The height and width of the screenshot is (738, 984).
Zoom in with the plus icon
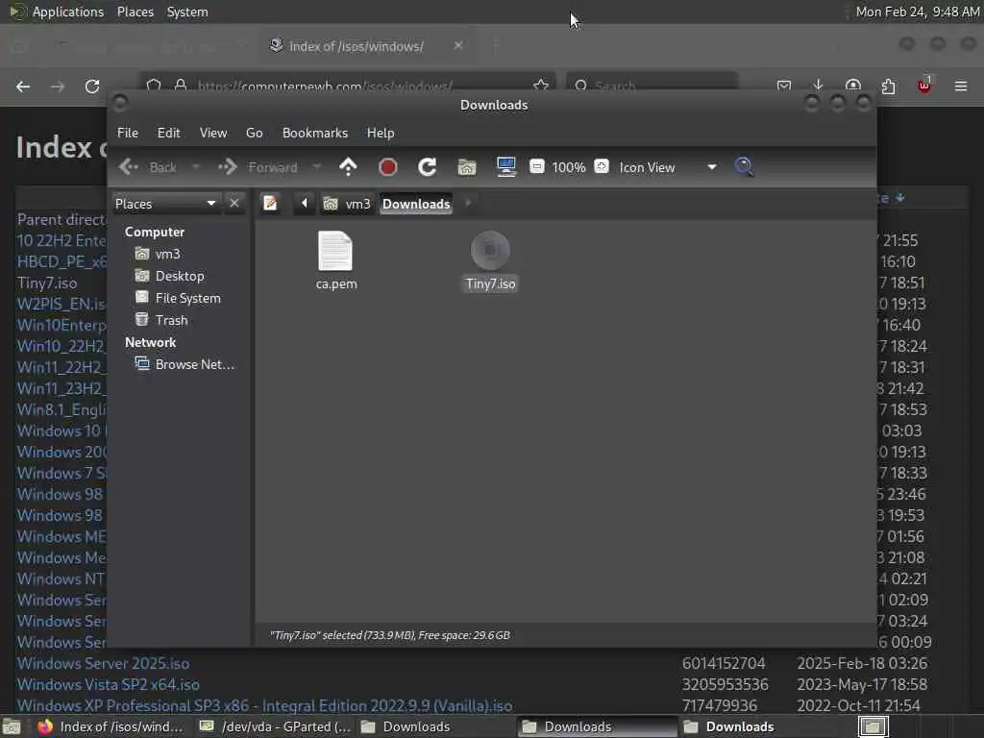(602, 166)
